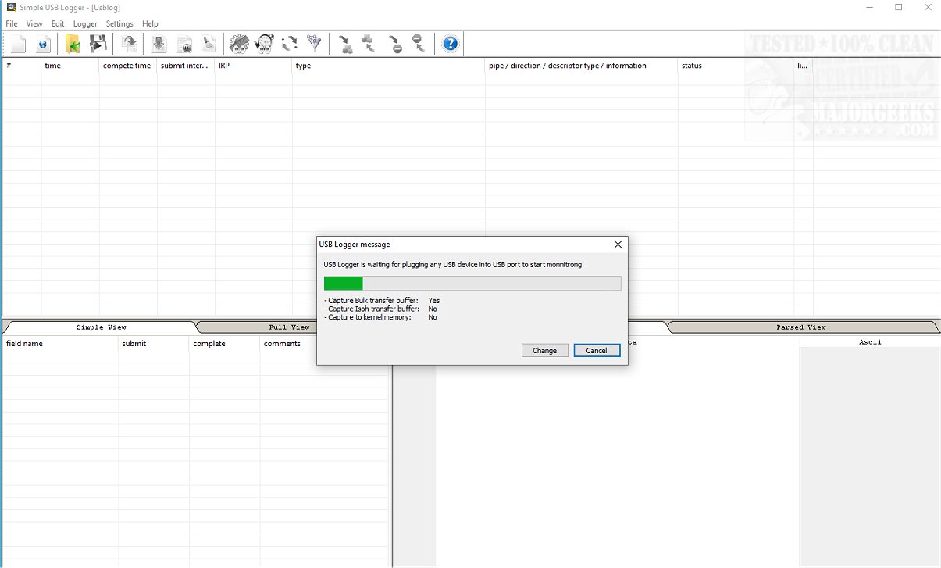941x568 pixels.
Task: Click the 'submit' column header in Simple View
Action: tap(154, 344)
